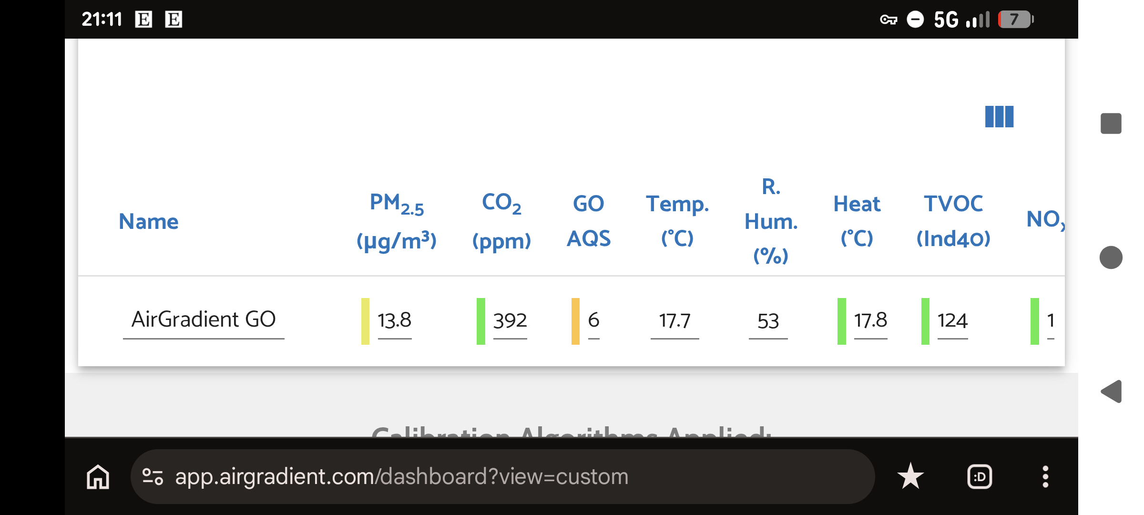Screen dimensions: 1144x515
Task: Tap the Android home circle button
Action: click(1111, 257)
